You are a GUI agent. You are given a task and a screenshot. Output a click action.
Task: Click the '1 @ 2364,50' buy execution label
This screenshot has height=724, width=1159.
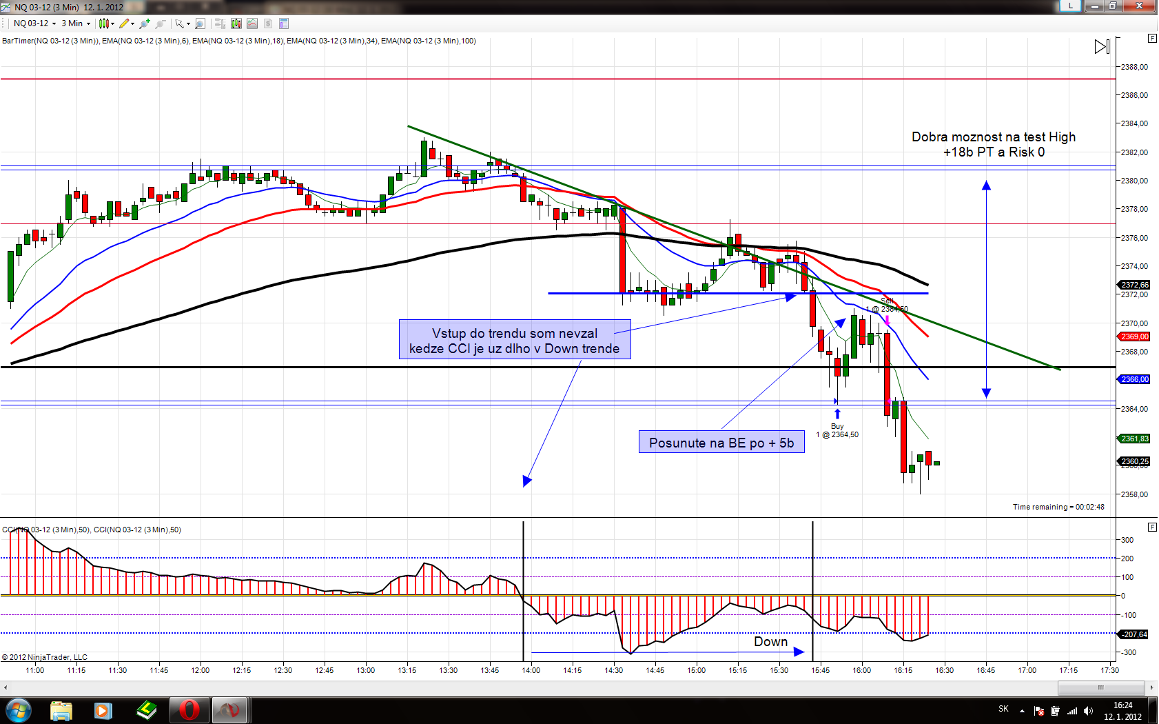click(x=837, y=434)
